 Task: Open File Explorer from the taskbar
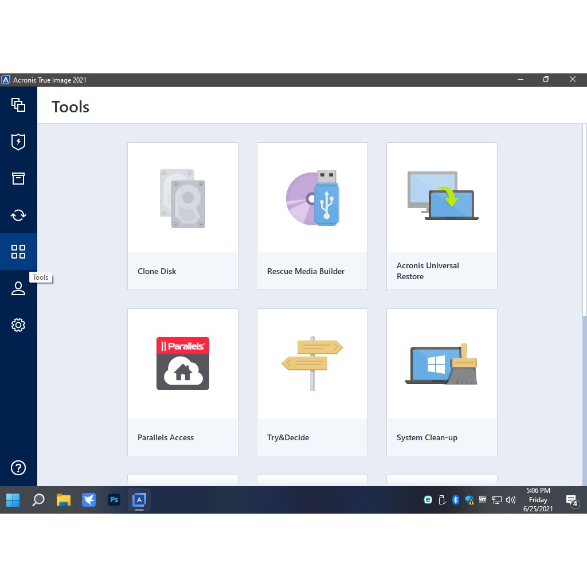[x=63, y=500]
